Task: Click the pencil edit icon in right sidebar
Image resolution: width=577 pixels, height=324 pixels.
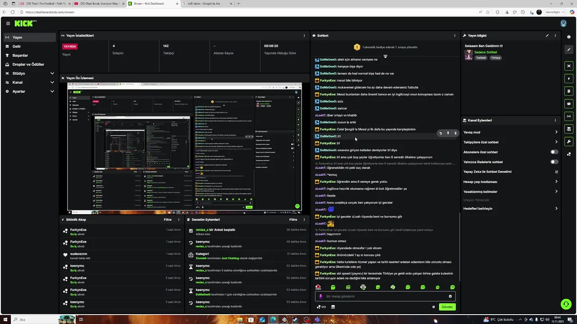Action: pos(569,49)
